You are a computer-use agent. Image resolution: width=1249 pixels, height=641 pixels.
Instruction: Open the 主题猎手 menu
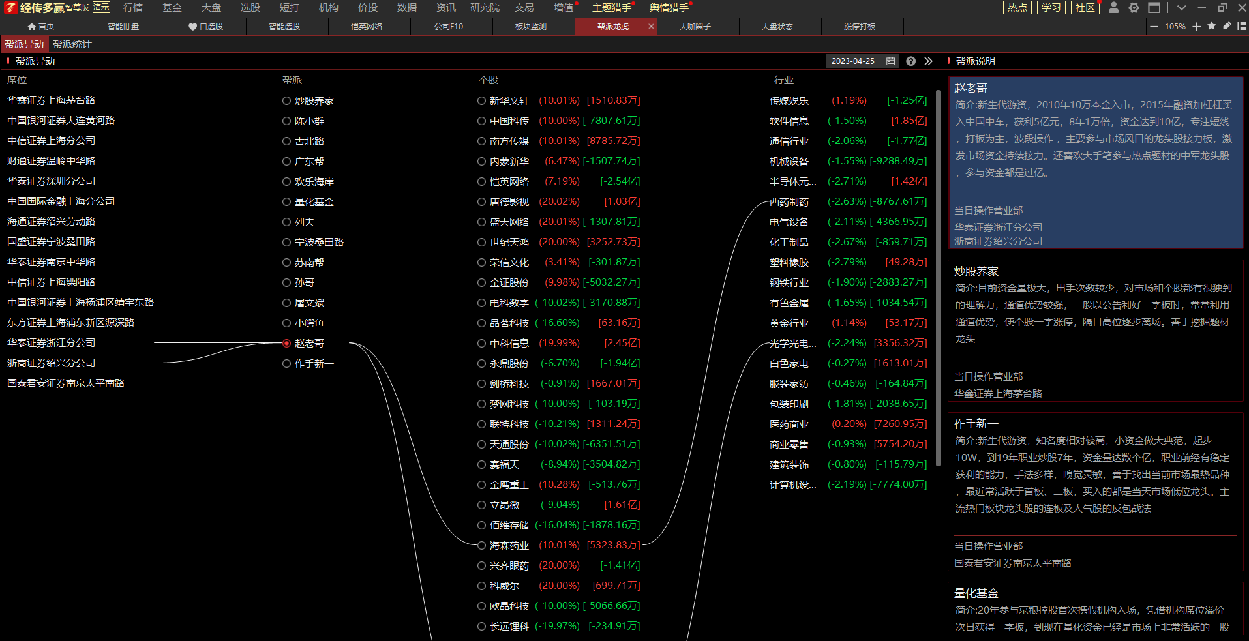(612, 8)
